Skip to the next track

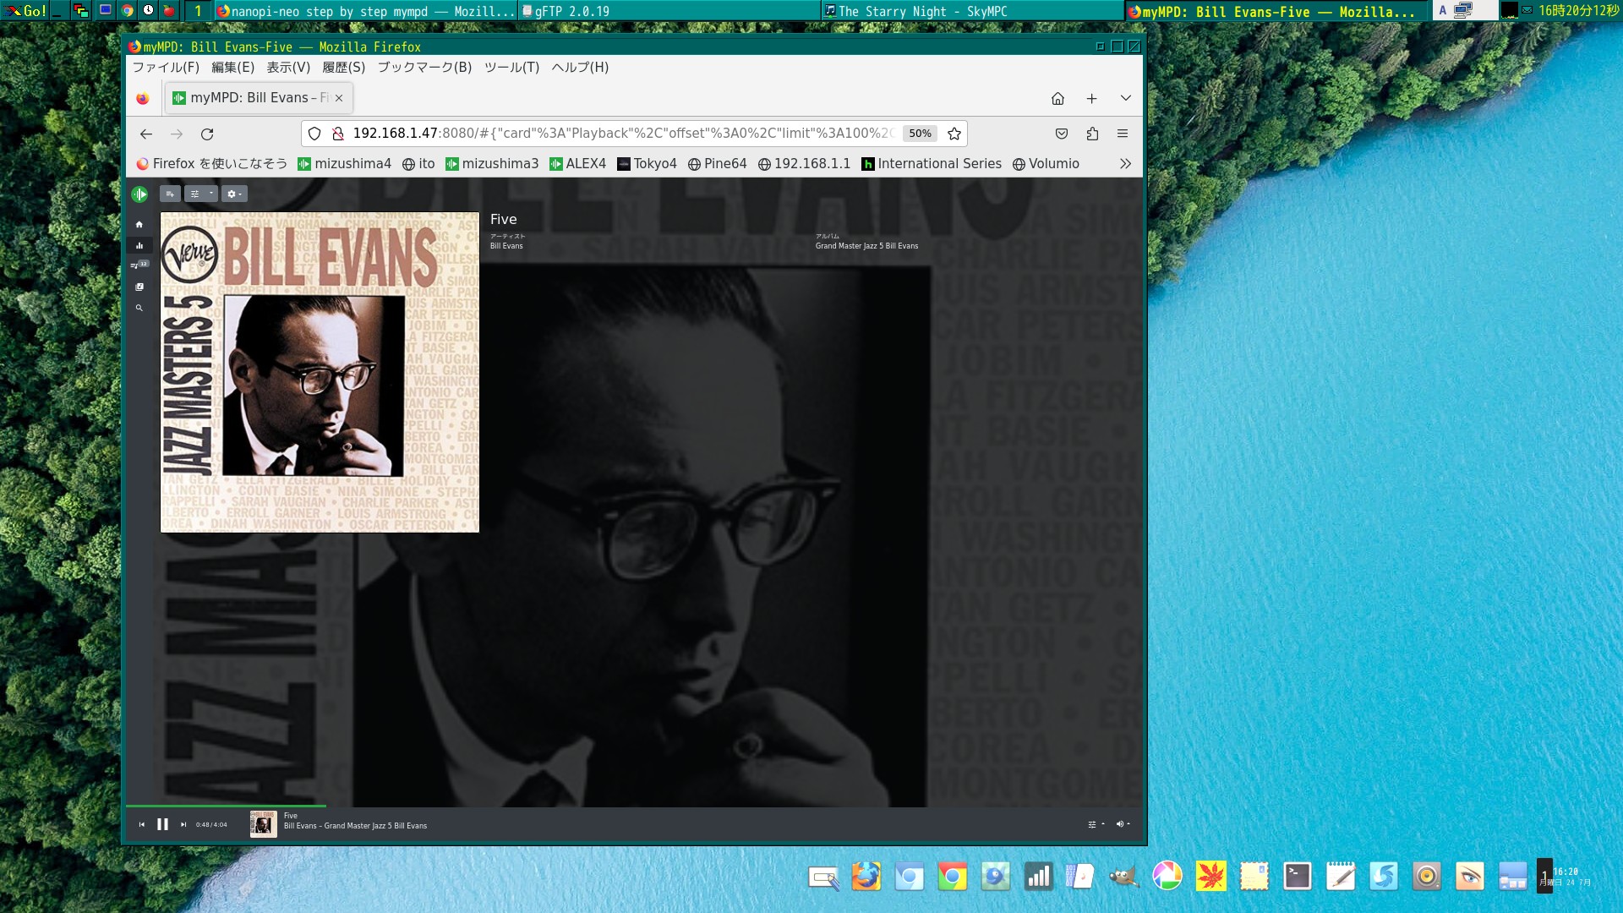[x=183, y=825]
